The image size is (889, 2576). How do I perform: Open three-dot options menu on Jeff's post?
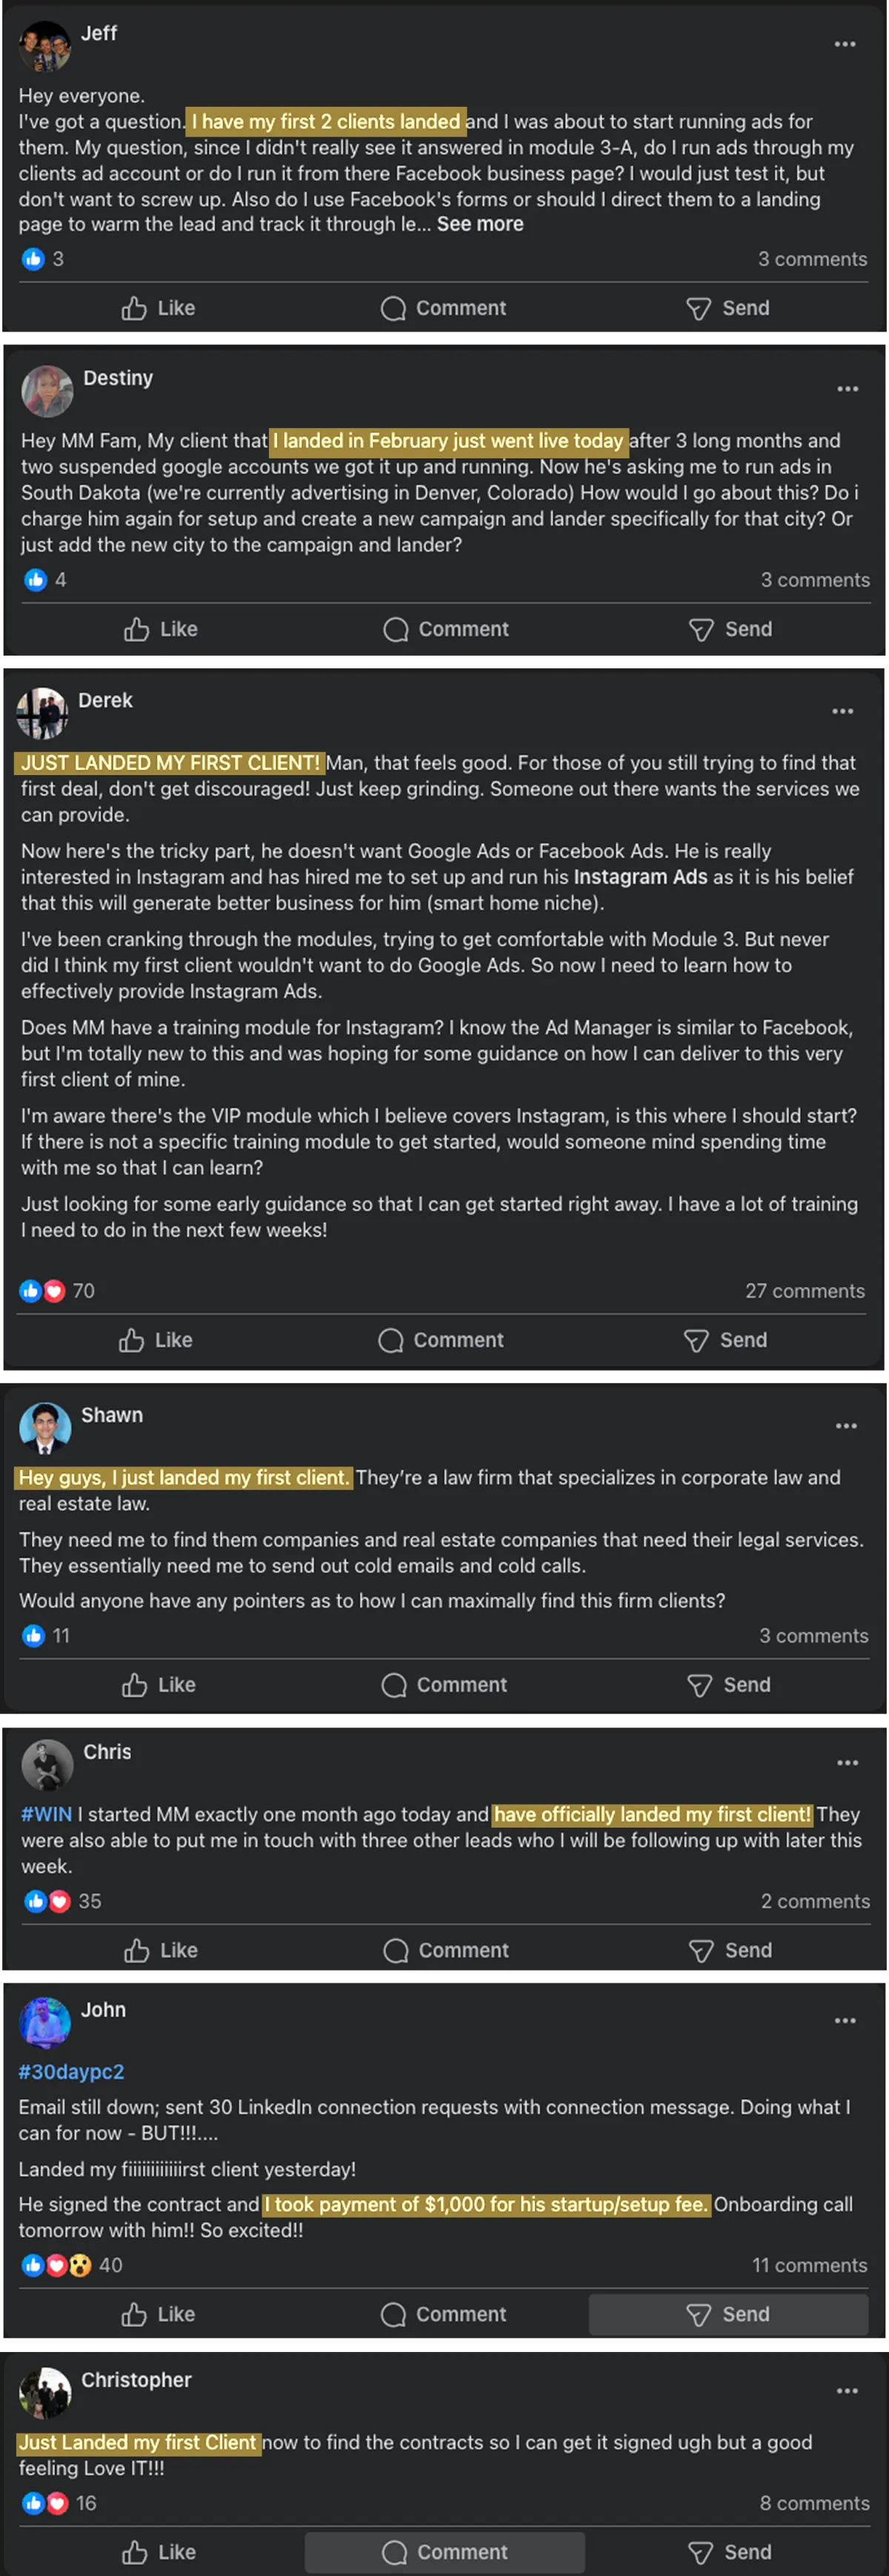(x=845, y=44)
